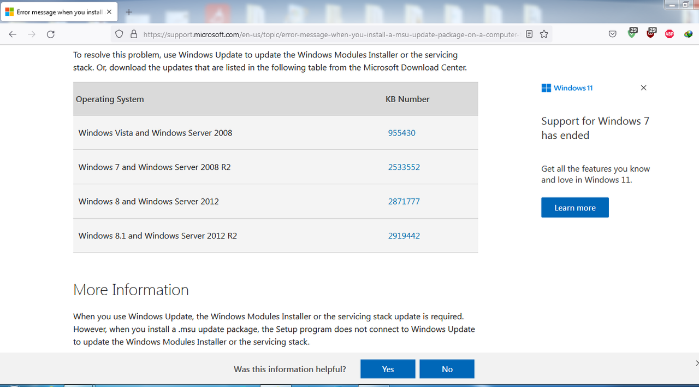Viewport: 699px width, 387px height.
Task: Open the Pocket save icon
Action: pos(613,34)
